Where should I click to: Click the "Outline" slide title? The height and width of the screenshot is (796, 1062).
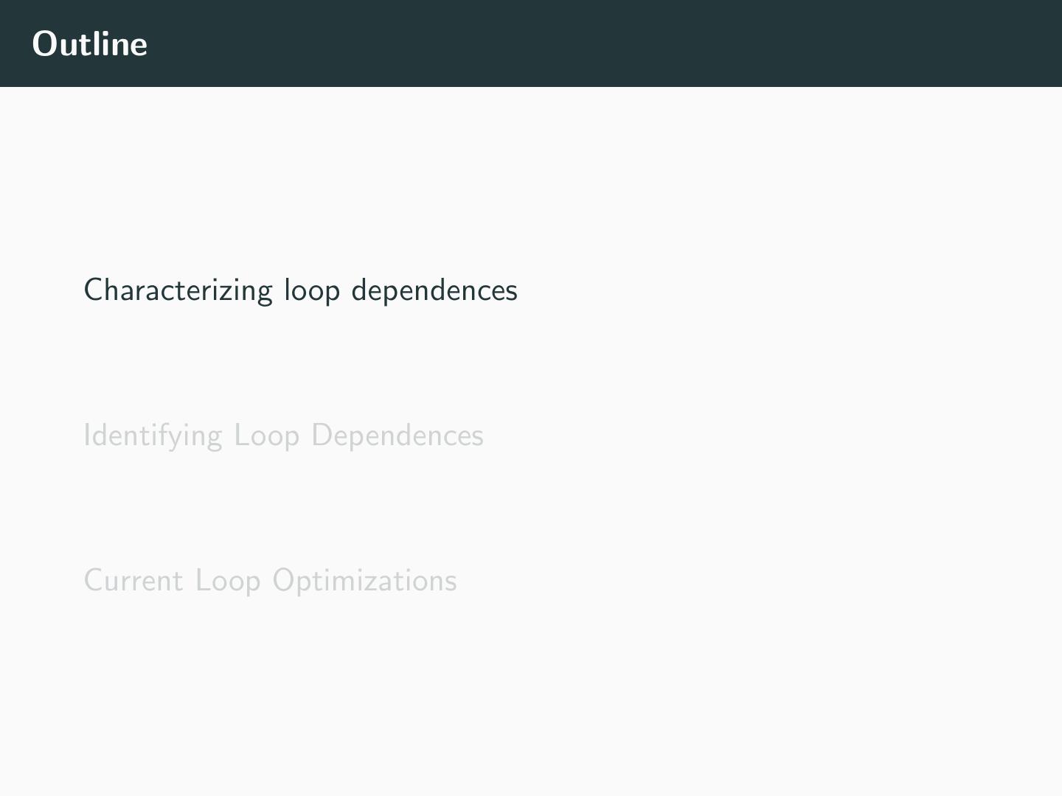click(90, 43)
